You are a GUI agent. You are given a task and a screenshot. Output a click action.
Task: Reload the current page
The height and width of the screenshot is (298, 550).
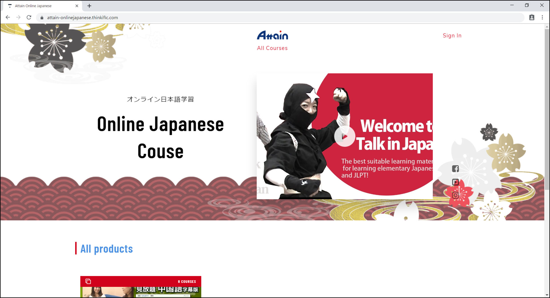tap(29, 17)
